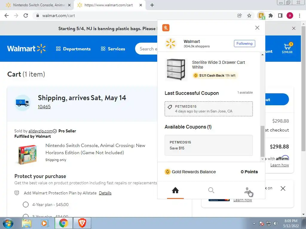Bookmark this page with the star icon
The width and height of the screenshot is (306, 229).
point(249,16)
